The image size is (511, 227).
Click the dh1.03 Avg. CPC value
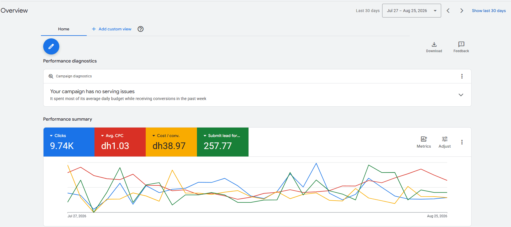point(115,146)
